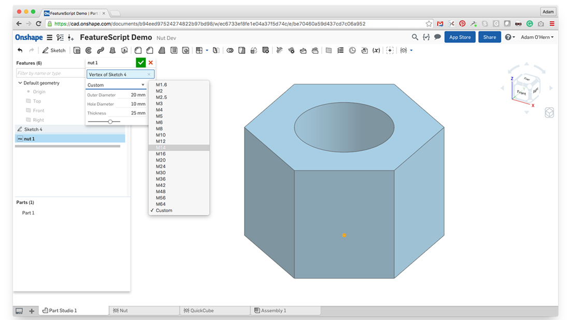Image resolution: width=570 pixels, height=320 pixels.
Task: Collapse the Default geometry tree group
Action: point(20,83)
